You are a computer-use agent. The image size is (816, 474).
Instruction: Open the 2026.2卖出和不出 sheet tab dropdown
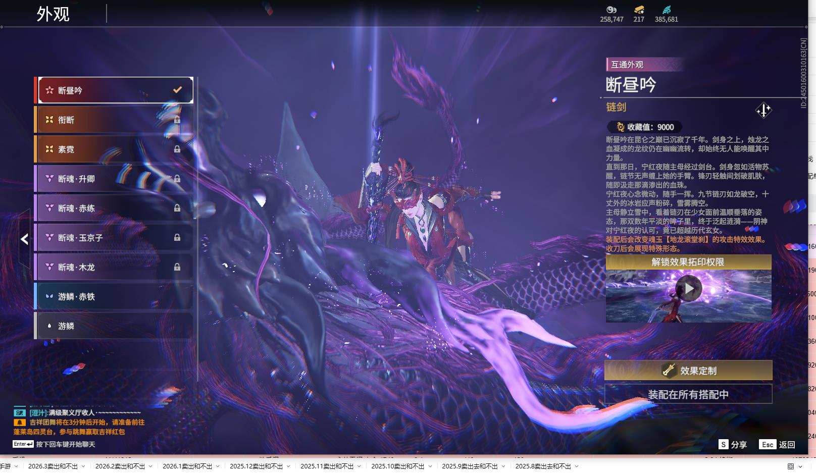[x=150, y=466]
